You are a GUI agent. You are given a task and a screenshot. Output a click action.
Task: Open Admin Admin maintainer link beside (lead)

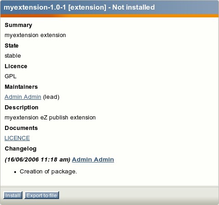[23, 97]
